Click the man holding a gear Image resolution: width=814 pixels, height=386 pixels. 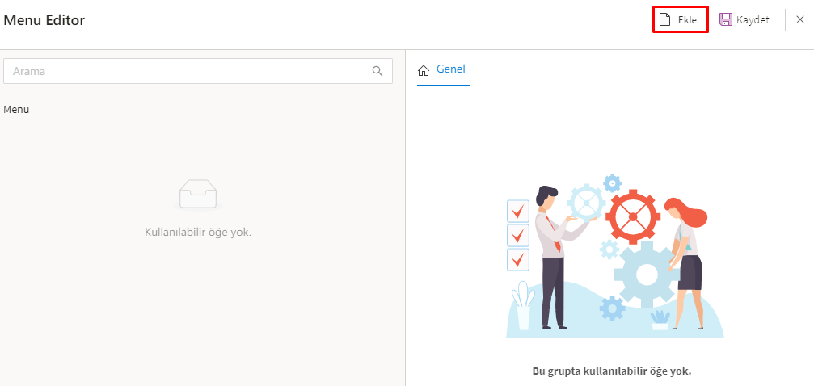click(x=554, y=258)
